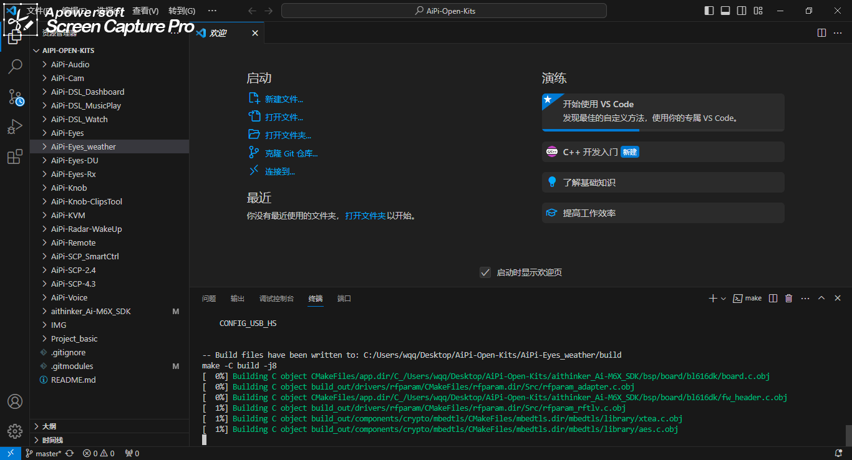852x460 pixels.
Task: Go forward with the right arrow
Action: pyautogui.click(x=268, y=11)
